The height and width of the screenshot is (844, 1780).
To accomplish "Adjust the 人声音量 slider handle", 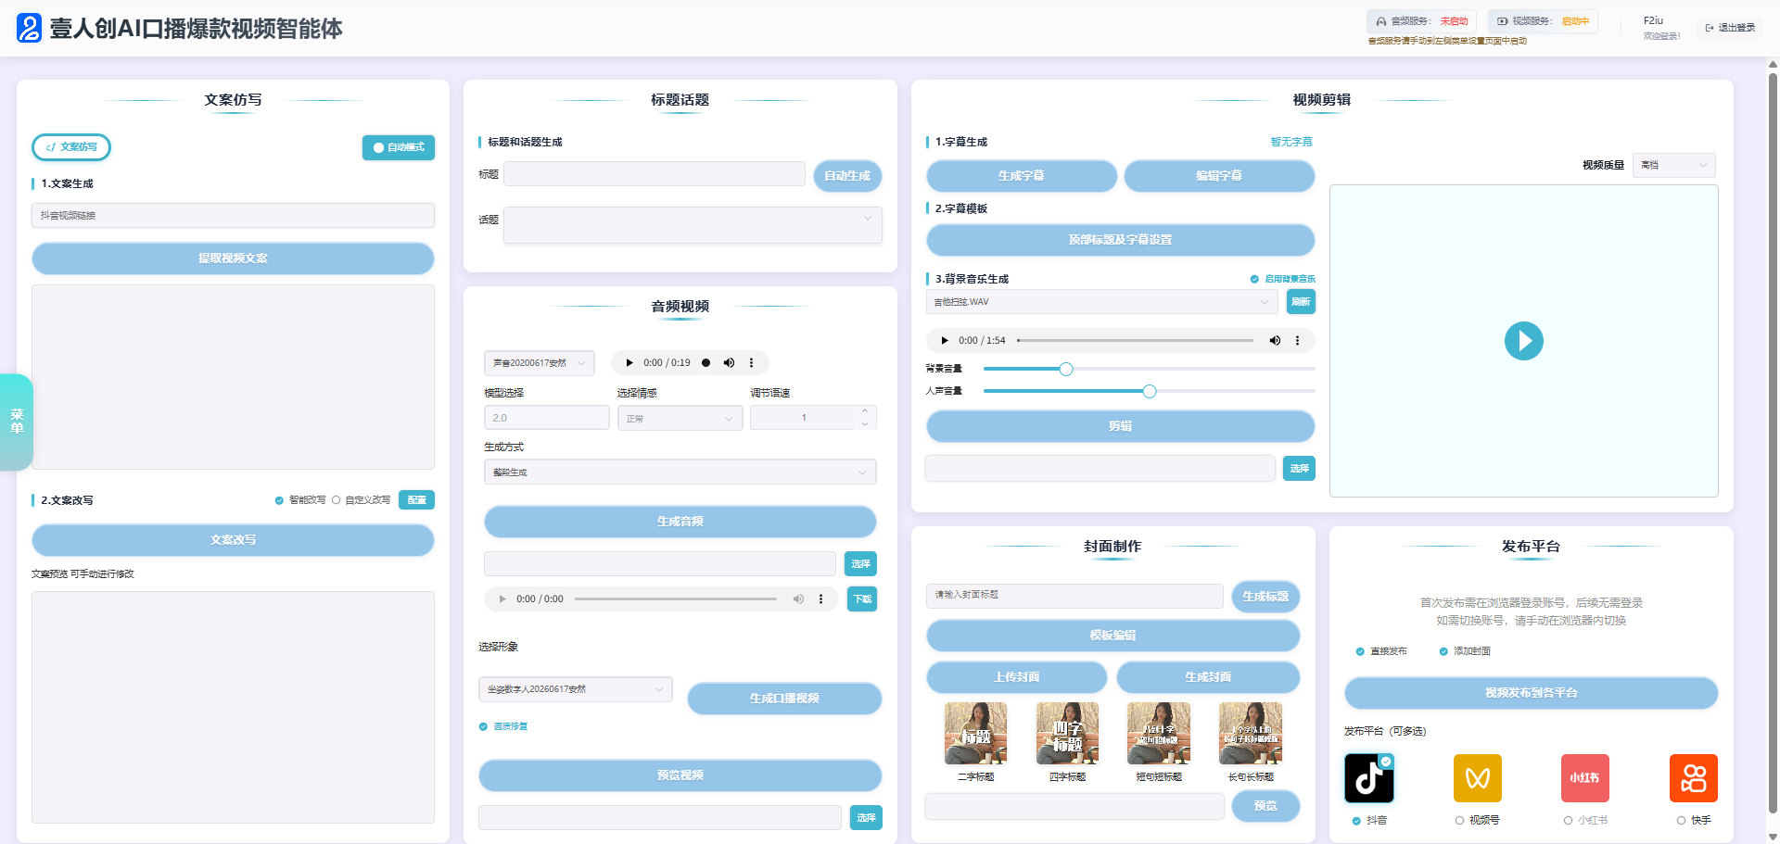I will (x=1150, y=391).
